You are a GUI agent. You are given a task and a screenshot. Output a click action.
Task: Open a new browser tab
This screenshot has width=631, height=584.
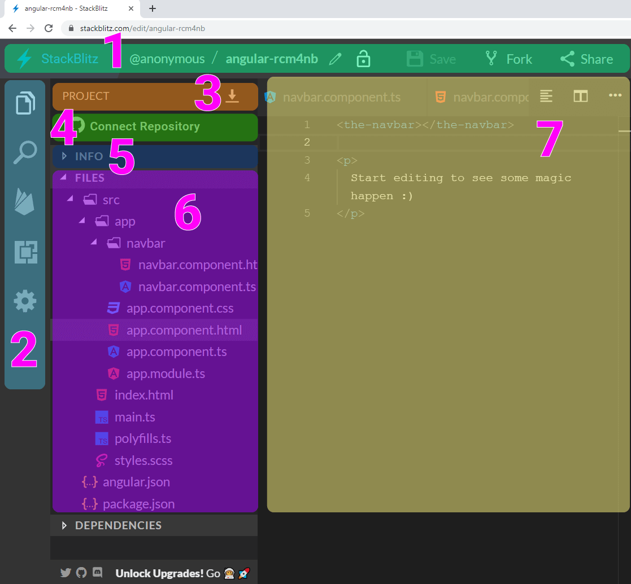tap(152, 8)
